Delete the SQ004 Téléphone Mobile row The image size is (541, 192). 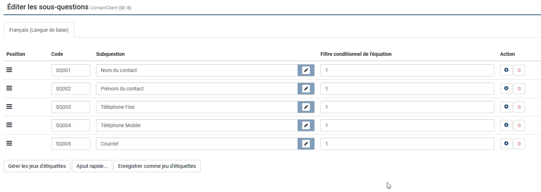(x=519, y=125)
